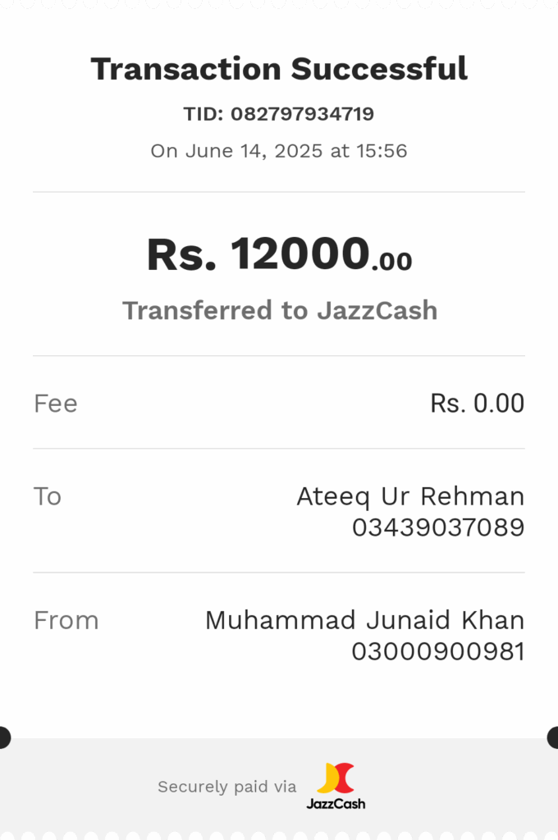Click the .00 decimal part of the amount
558x840 pixels.
tap(392, 262)
